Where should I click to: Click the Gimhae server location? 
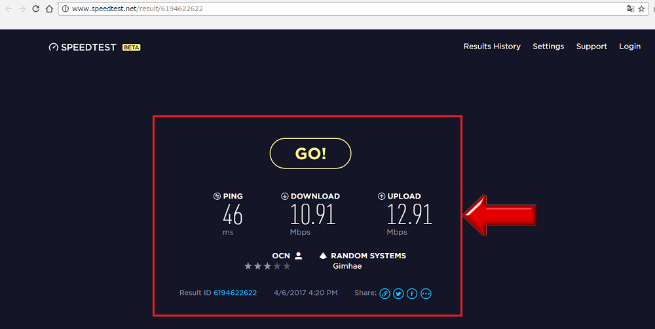point(347,266)
